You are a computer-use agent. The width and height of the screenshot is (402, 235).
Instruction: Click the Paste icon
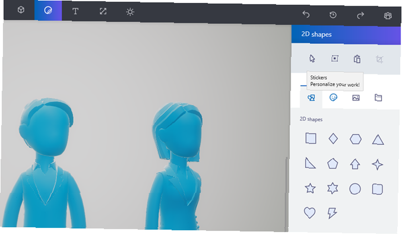[x=357, y=59]
